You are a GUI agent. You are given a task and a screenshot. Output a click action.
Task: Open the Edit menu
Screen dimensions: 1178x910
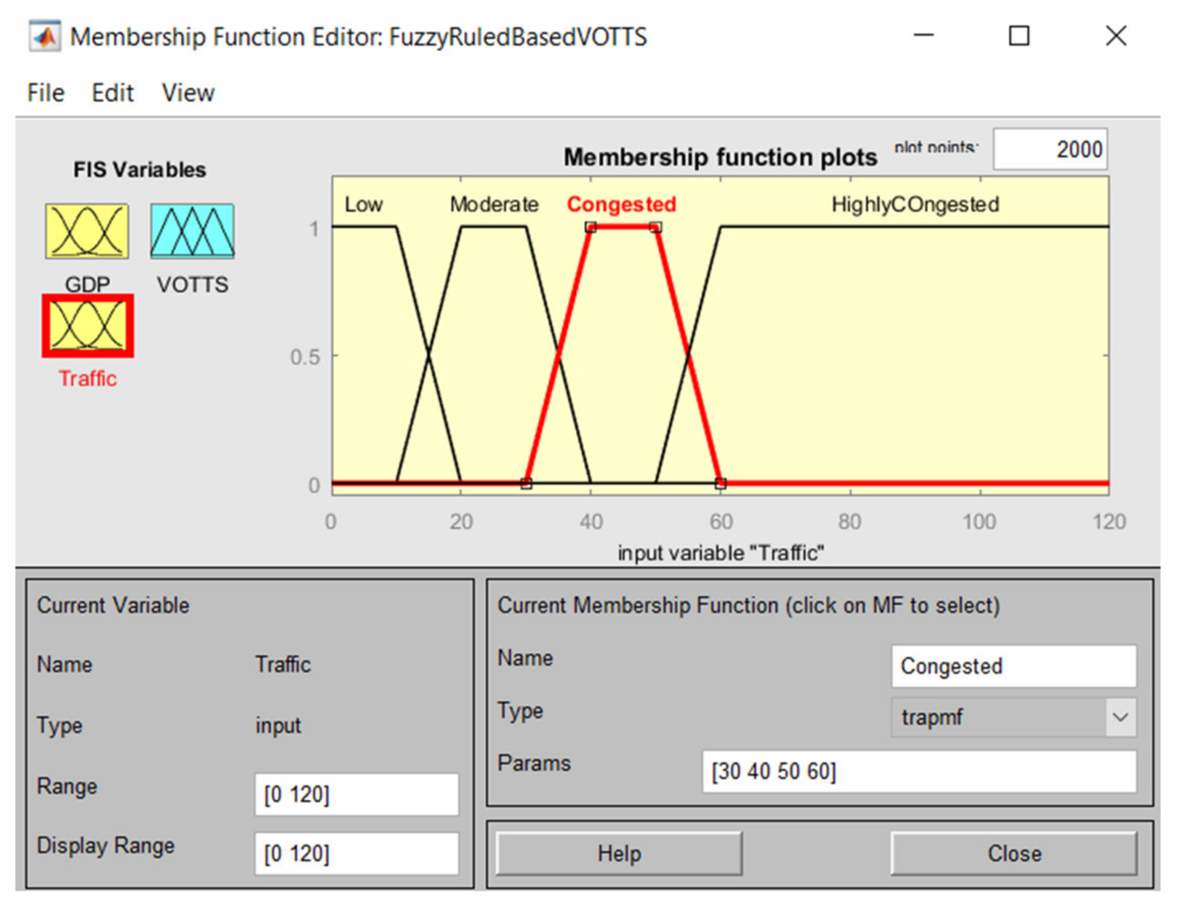pyautogui.click(x=112, y=93)
